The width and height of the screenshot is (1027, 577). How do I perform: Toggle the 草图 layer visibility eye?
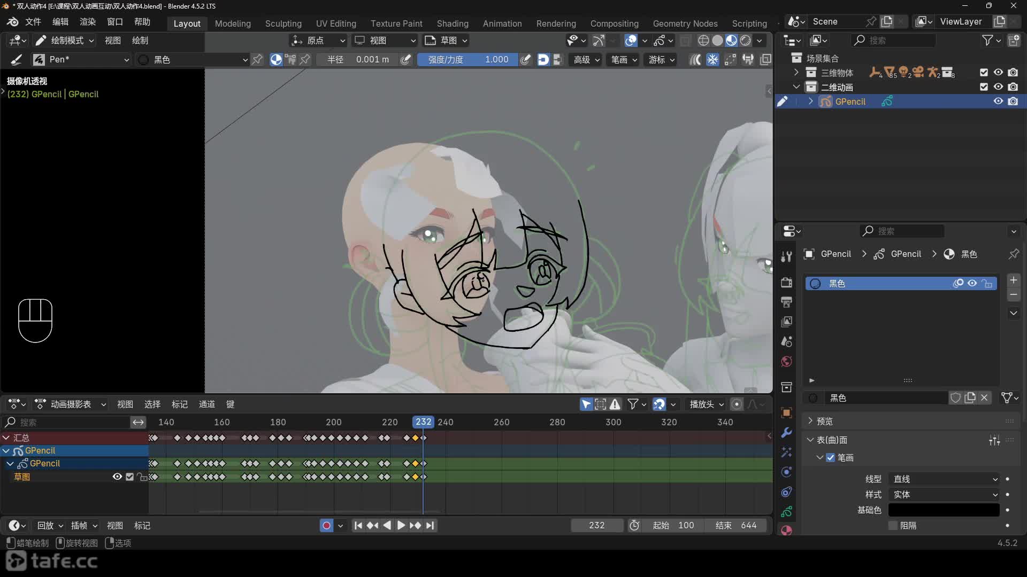(x=117, y=477)
